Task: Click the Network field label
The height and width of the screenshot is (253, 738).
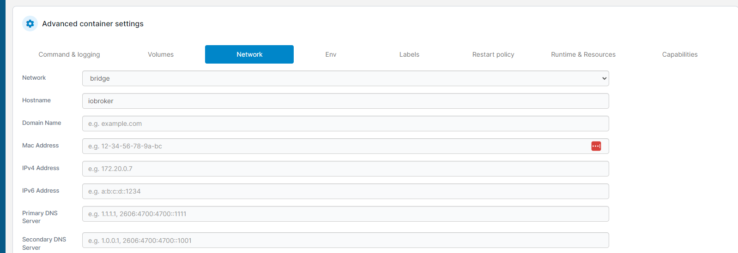Action: pyautogui.click(x=34, y=78)
